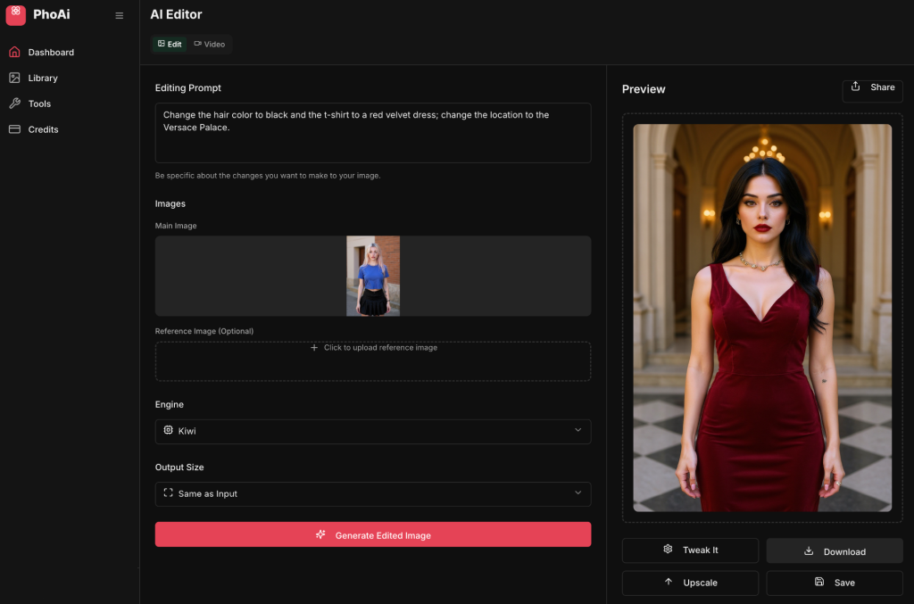Open Library in the sidebar

click(x=42, y=79)
